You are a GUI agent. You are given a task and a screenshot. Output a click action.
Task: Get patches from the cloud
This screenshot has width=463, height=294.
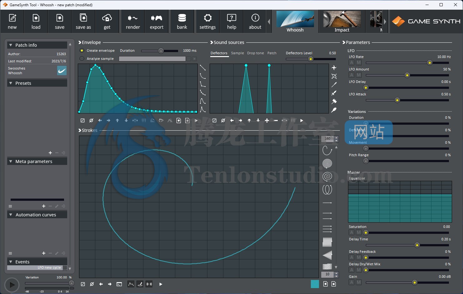[107, 22]
